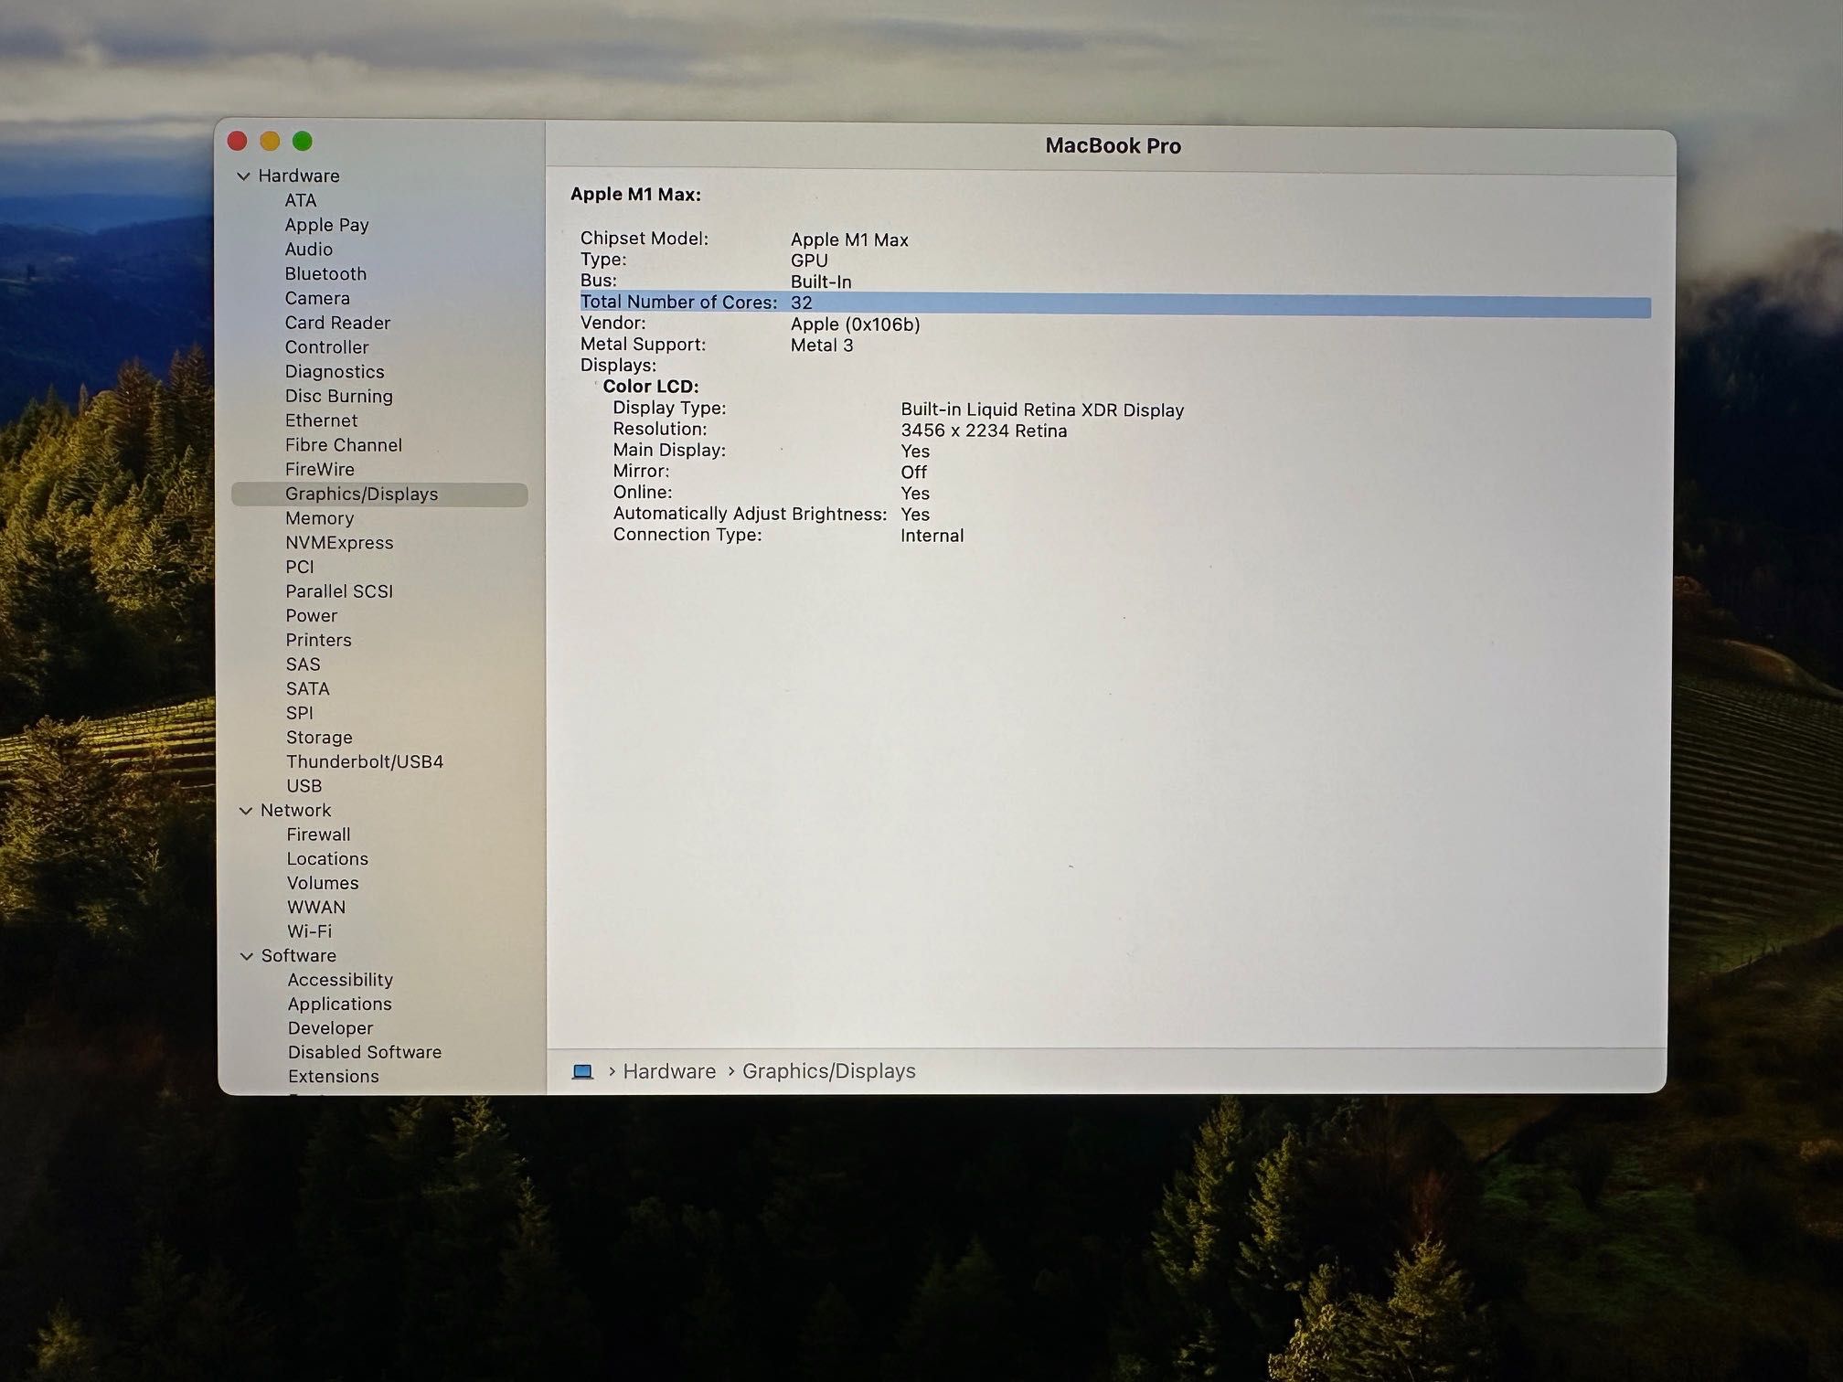Select Disc Burning in the sidebar
This screenshot has height=1382, width=1843.
[339, 397]
